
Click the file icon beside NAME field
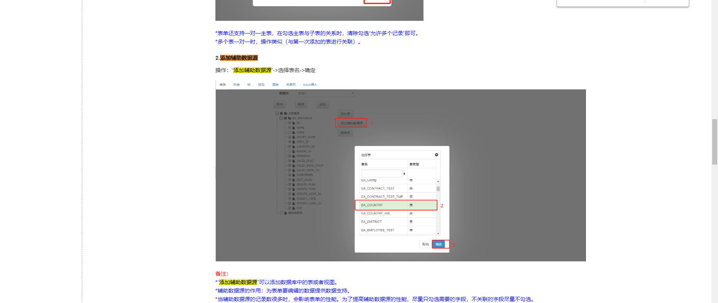pyautogui.click(x=294, y=128)
